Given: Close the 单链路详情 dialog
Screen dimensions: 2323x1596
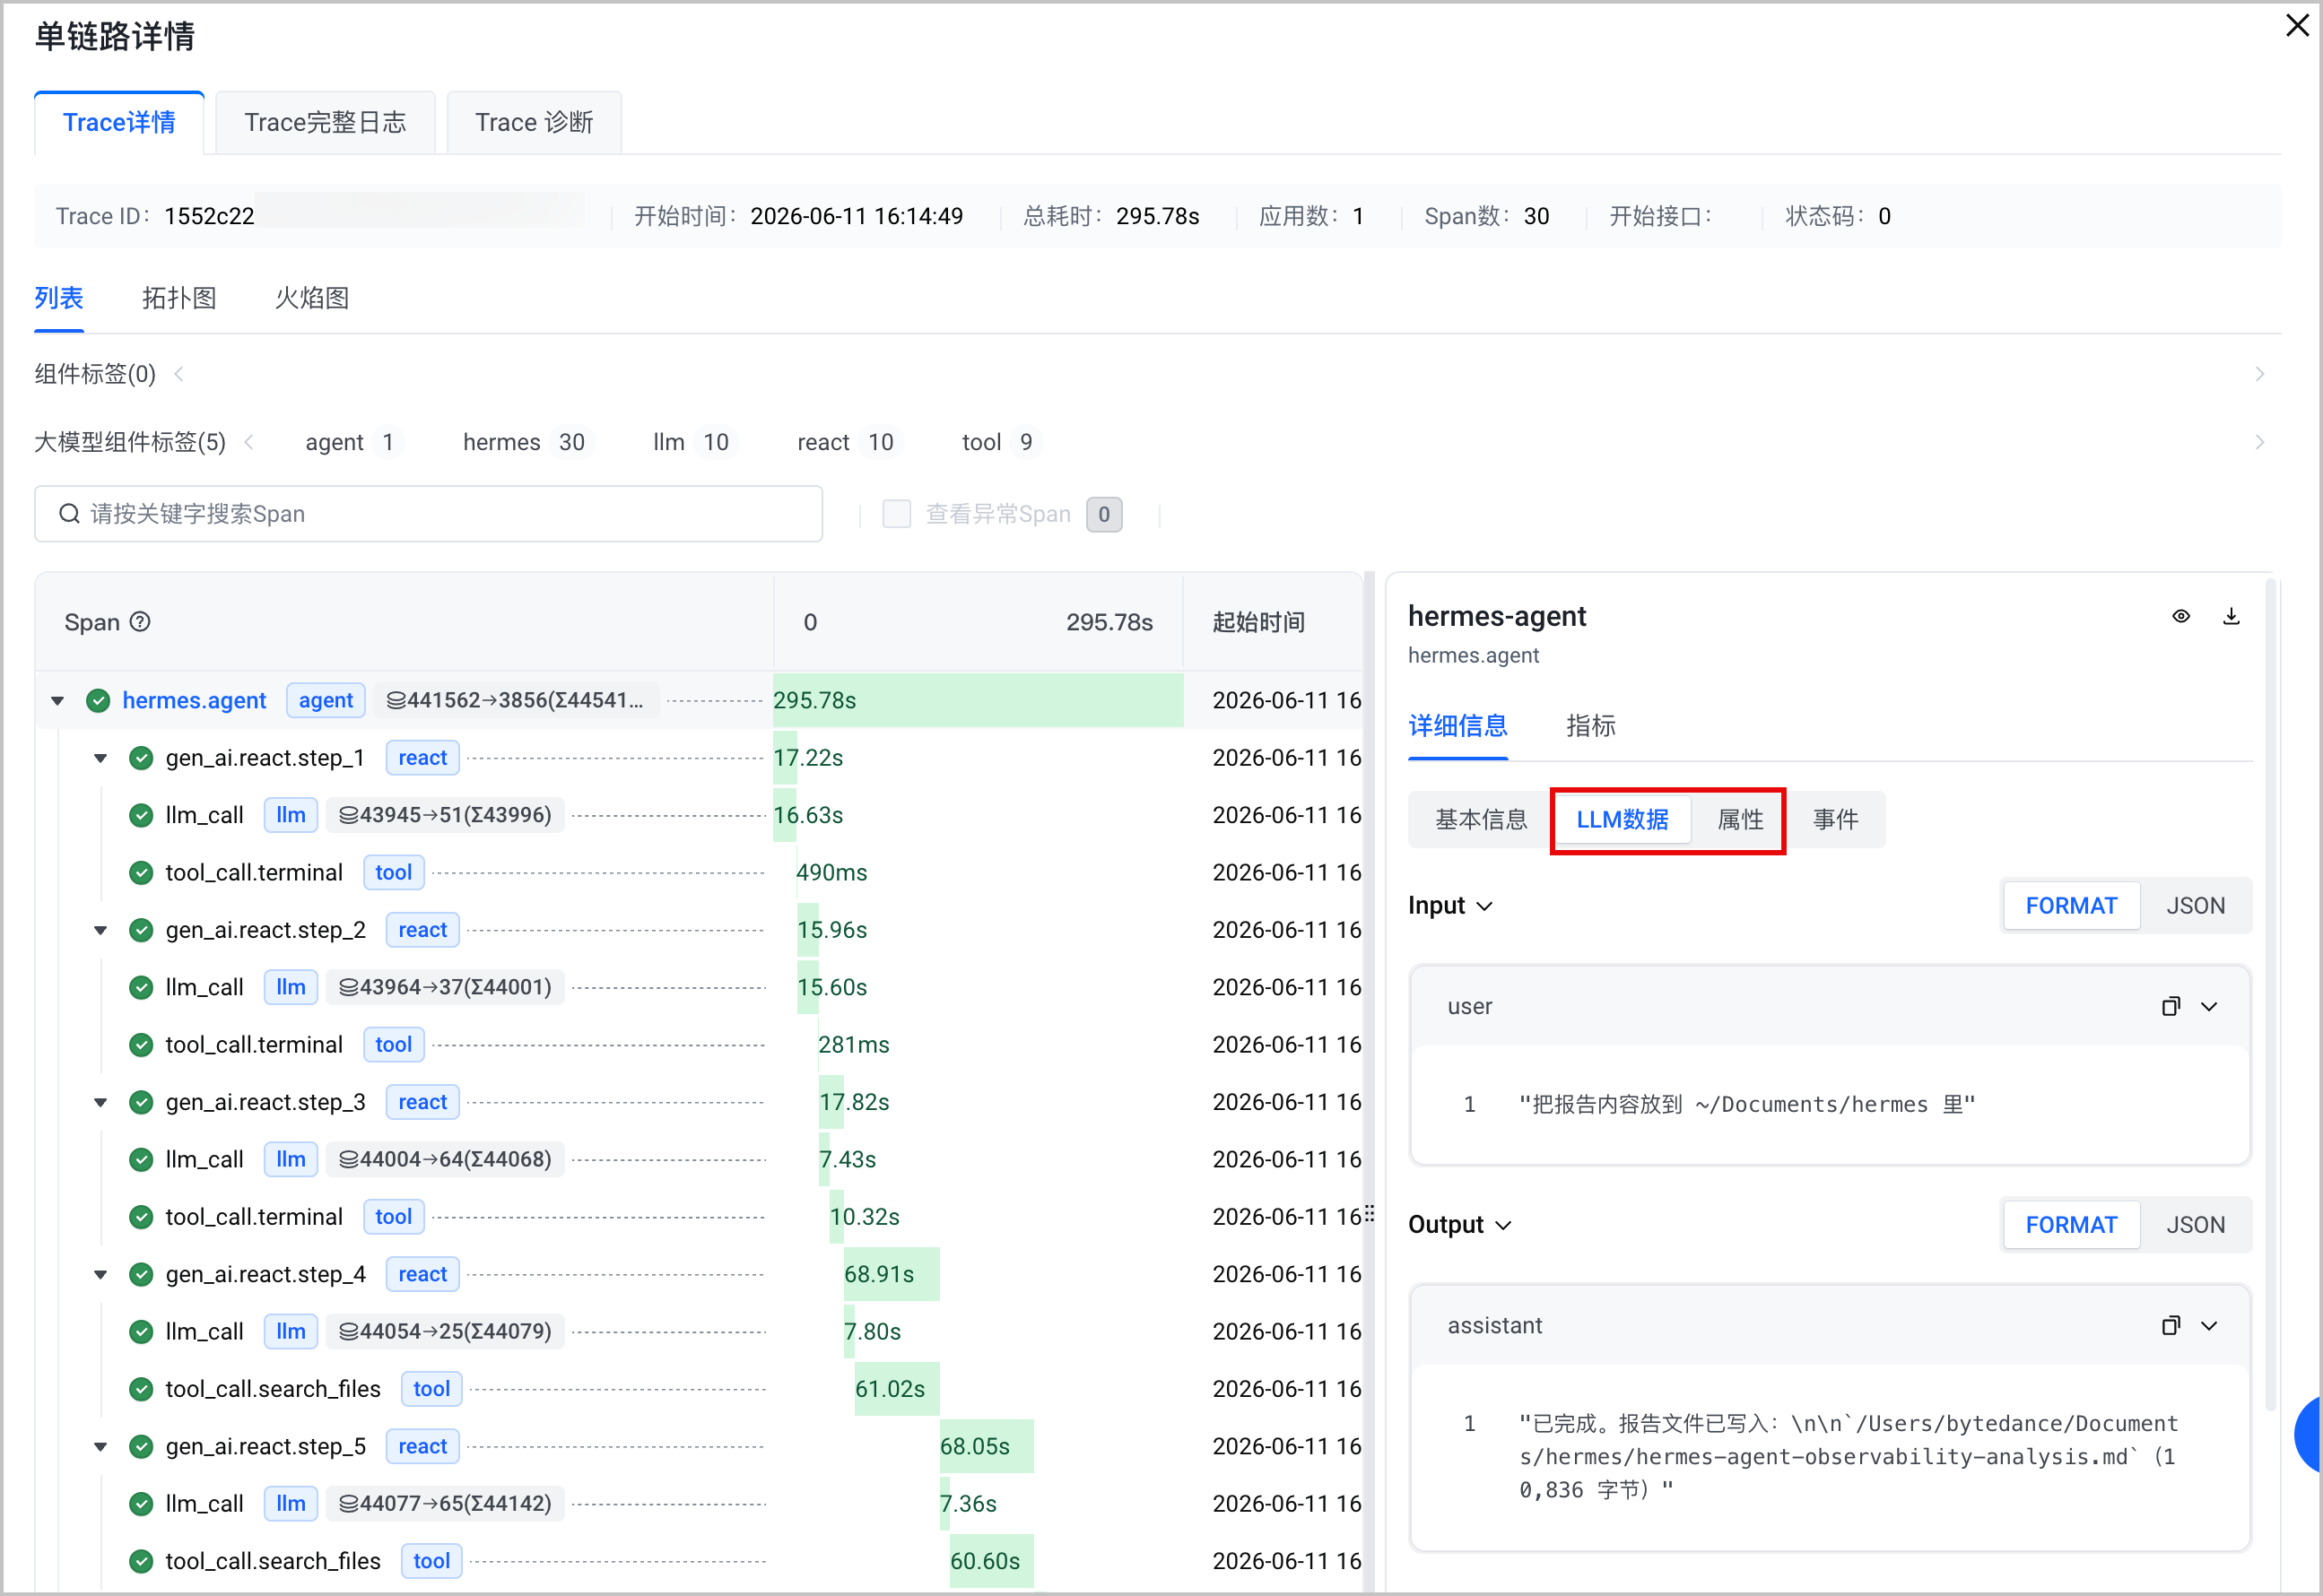Looking at the screenshot, I should tap(2297, 25).
